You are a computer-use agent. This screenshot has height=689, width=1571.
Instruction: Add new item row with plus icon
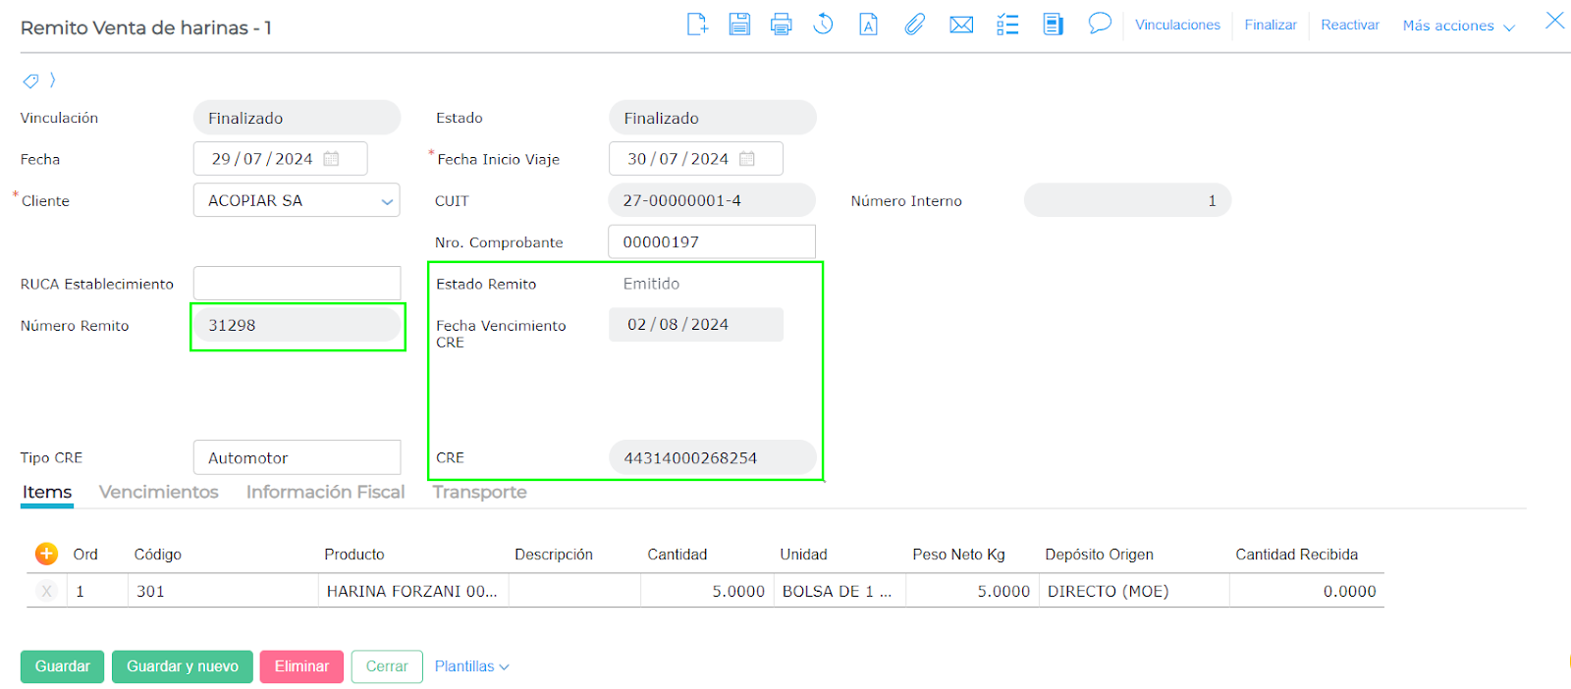(x=46, y=555)
